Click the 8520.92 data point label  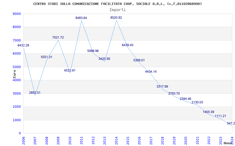point(116,18)
